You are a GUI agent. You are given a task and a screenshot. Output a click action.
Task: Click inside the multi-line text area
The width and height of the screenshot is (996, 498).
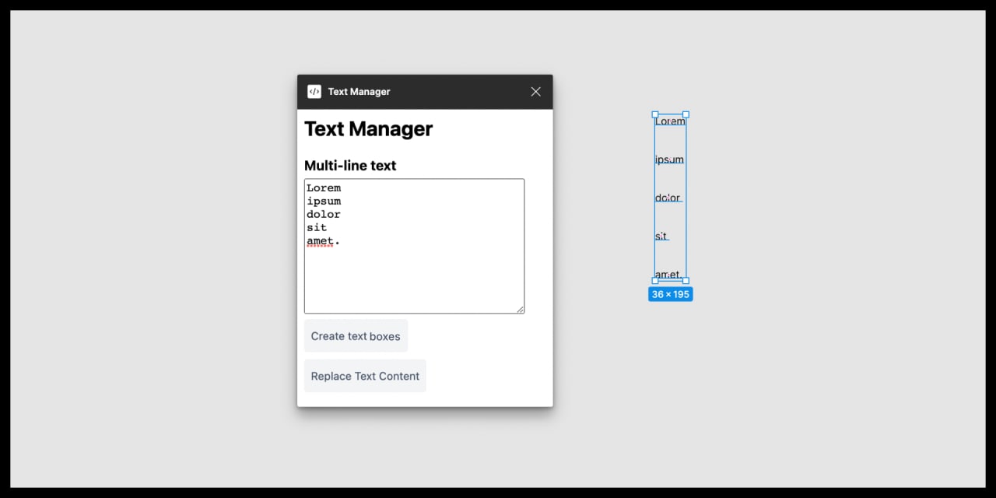pyautogui.click(x=414, y=247)
